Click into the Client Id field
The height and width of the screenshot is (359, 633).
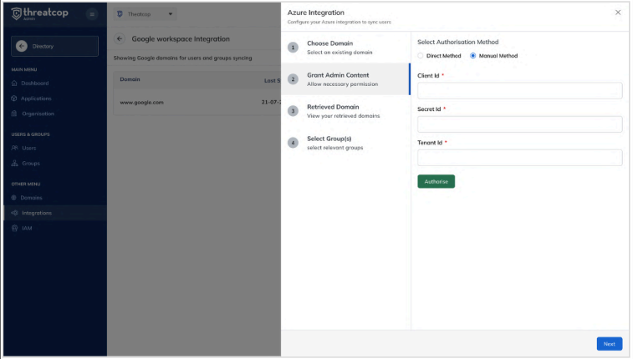(x=519, y=91)
